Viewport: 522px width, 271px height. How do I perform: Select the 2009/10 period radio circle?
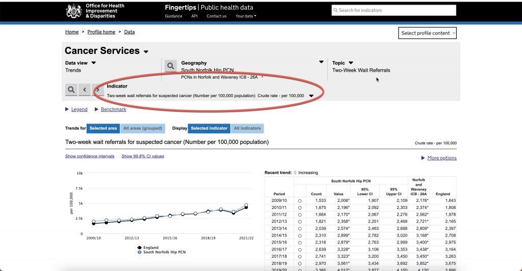pos(300,201)
